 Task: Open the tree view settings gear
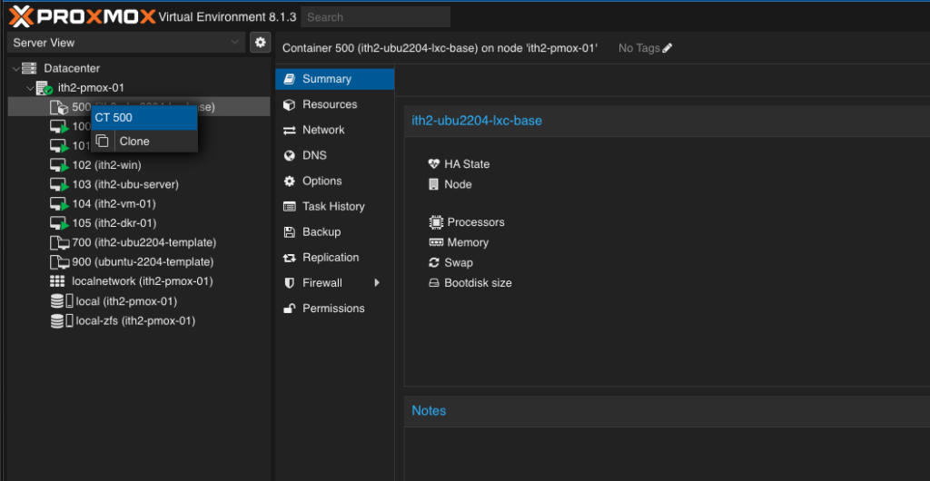pyautogui.click(x=260, y=43)
